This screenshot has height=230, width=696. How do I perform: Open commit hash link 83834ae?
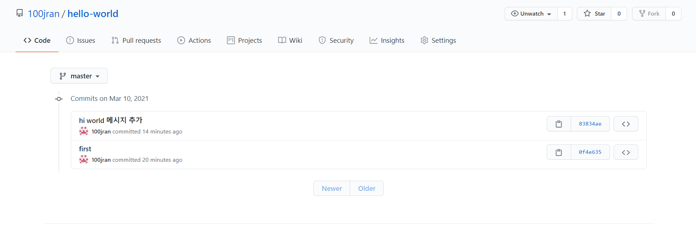tap(590, 124)
